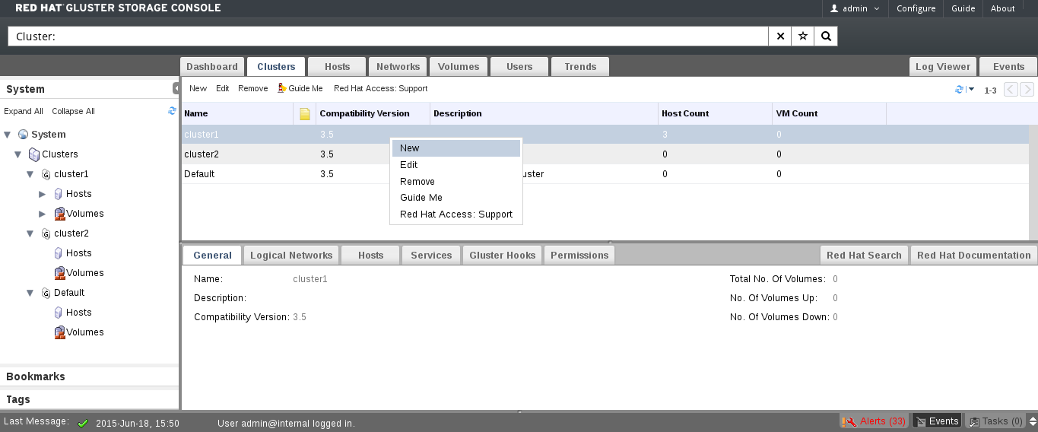
Task: Click Volumes icon under cluster1 in tree
Action: click(x=59, y=214)
